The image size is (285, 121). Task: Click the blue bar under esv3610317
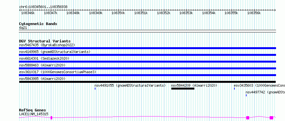[147, 75]
